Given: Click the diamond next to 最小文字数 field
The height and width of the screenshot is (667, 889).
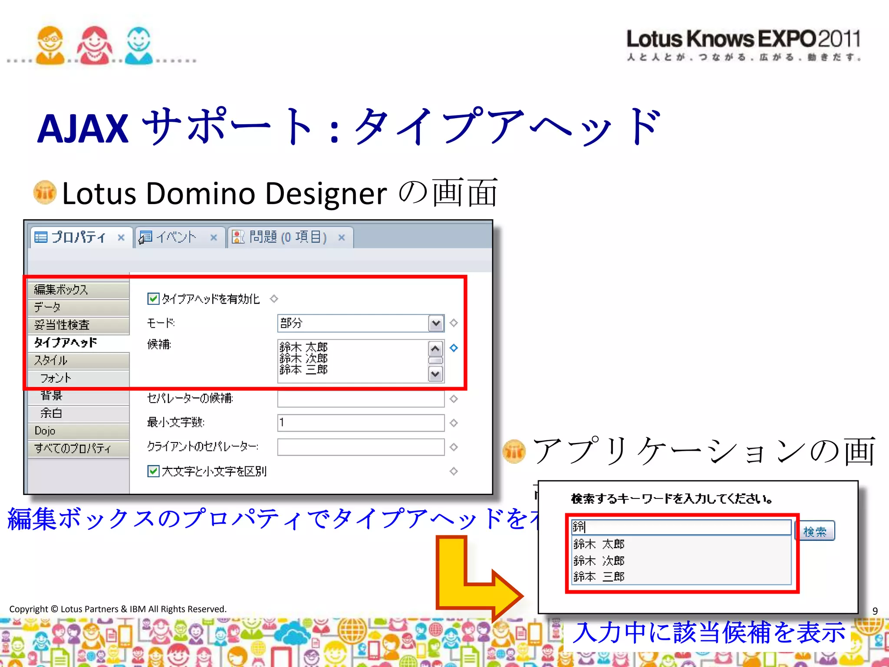Looking at the screenshot, I should (454, 423).
